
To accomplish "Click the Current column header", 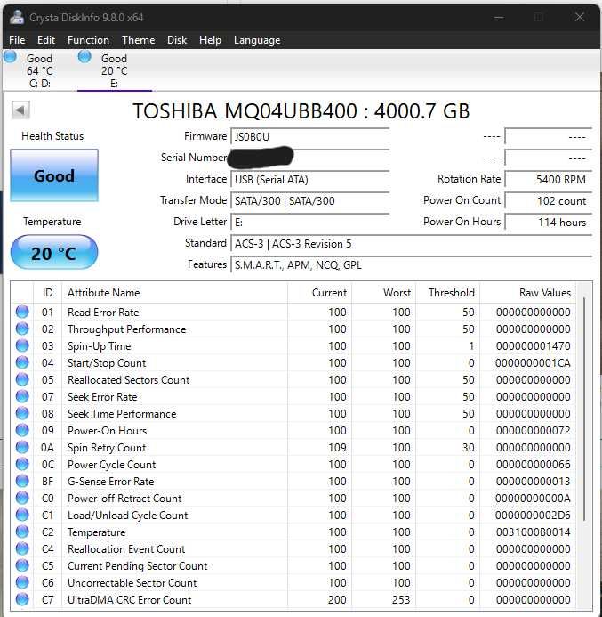I will click(x=319, y=293).
